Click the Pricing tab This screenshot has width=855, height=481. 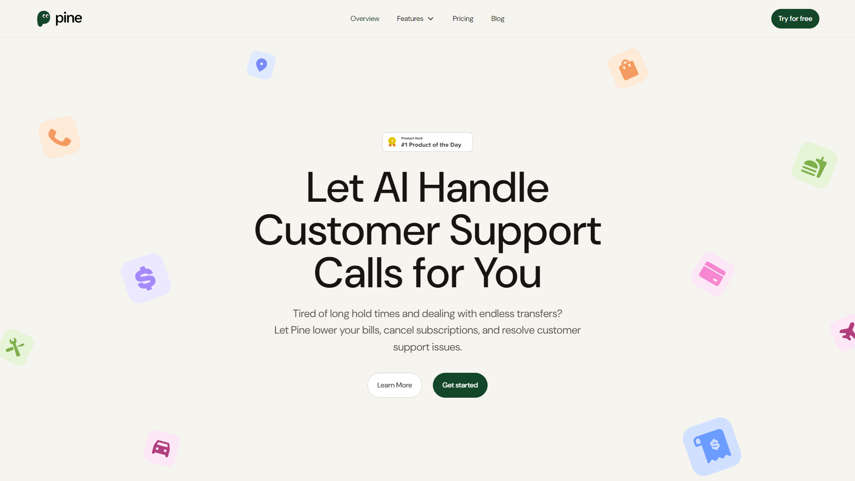point(462,18)
